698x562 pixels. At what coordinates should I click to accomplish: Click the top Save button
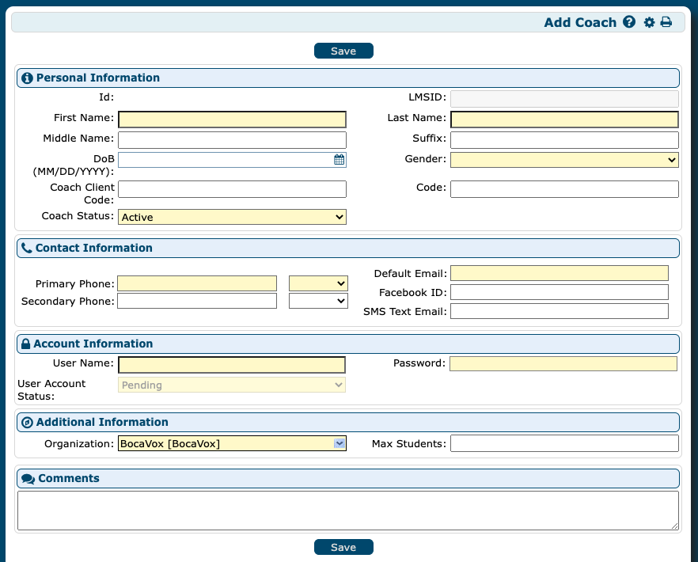[x=343, y=50]
